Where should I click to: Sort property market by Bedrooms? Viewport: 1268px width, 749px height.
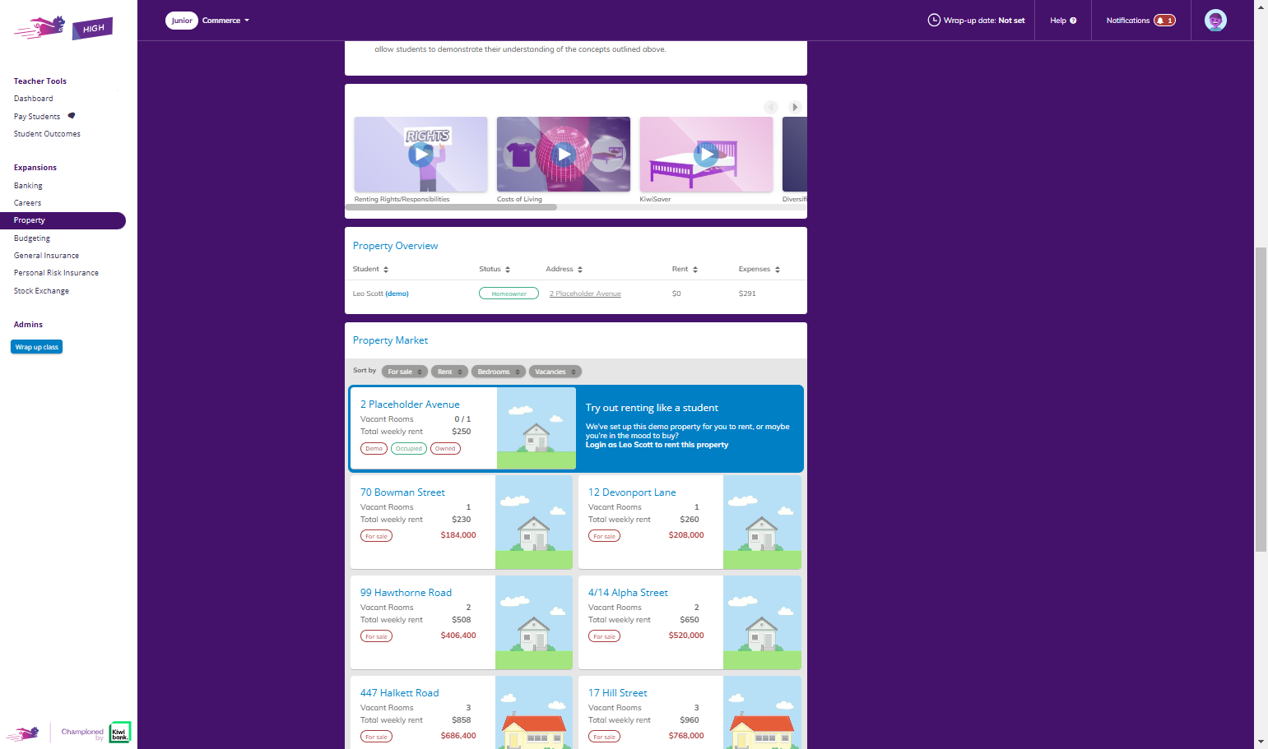tap(499, 372)
